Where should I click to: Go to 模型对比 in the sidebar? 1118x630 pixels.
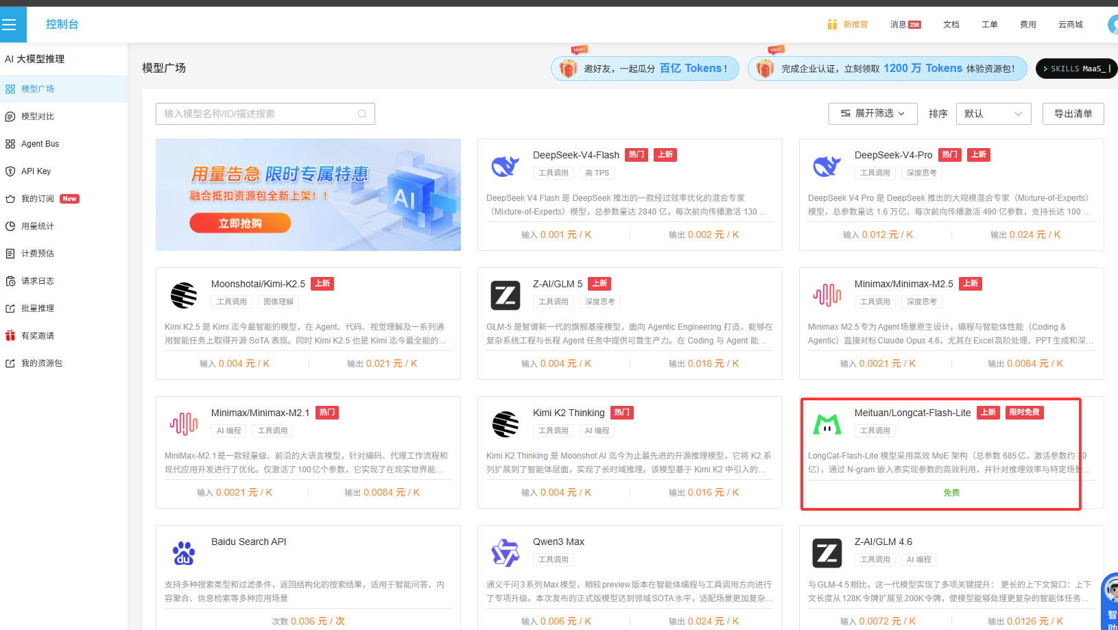coord(64,117)
